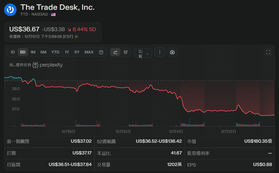The width and height of the screenshot is (279, 173).
Task: Click 52-week range US$36.52-US$136.42
Action: (159, 141)
